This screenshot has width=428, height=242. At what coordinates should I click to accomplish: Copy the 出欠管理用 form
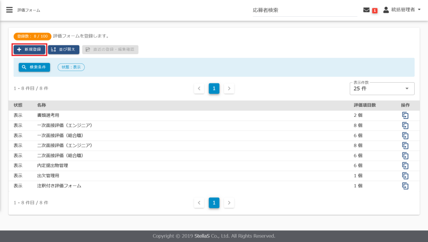[405, 176]
